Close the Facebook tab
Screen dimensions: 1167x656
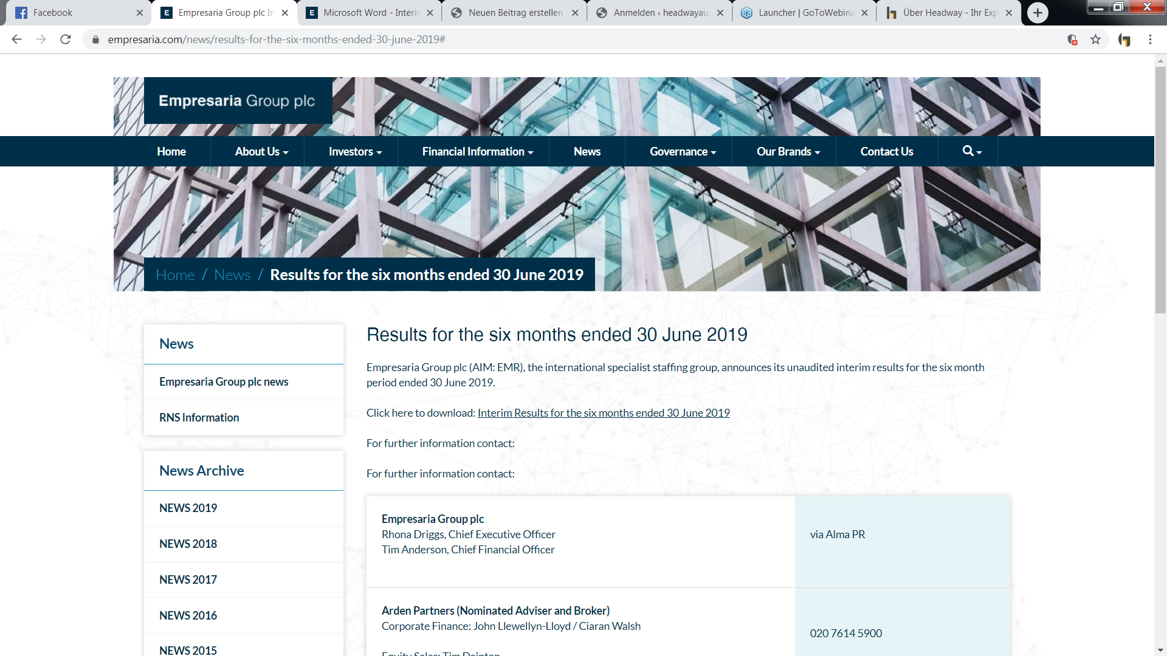click(140, 13)
